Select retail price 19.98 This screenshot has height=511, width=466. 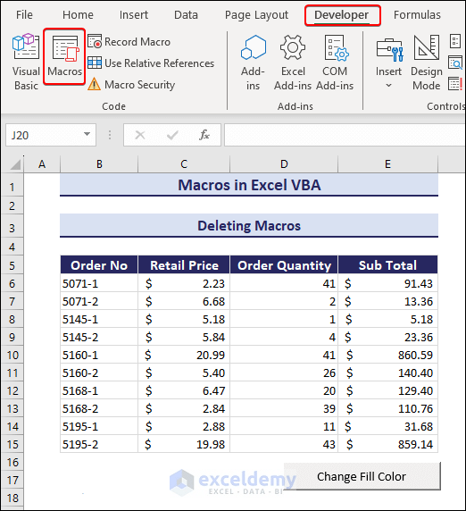184,444
